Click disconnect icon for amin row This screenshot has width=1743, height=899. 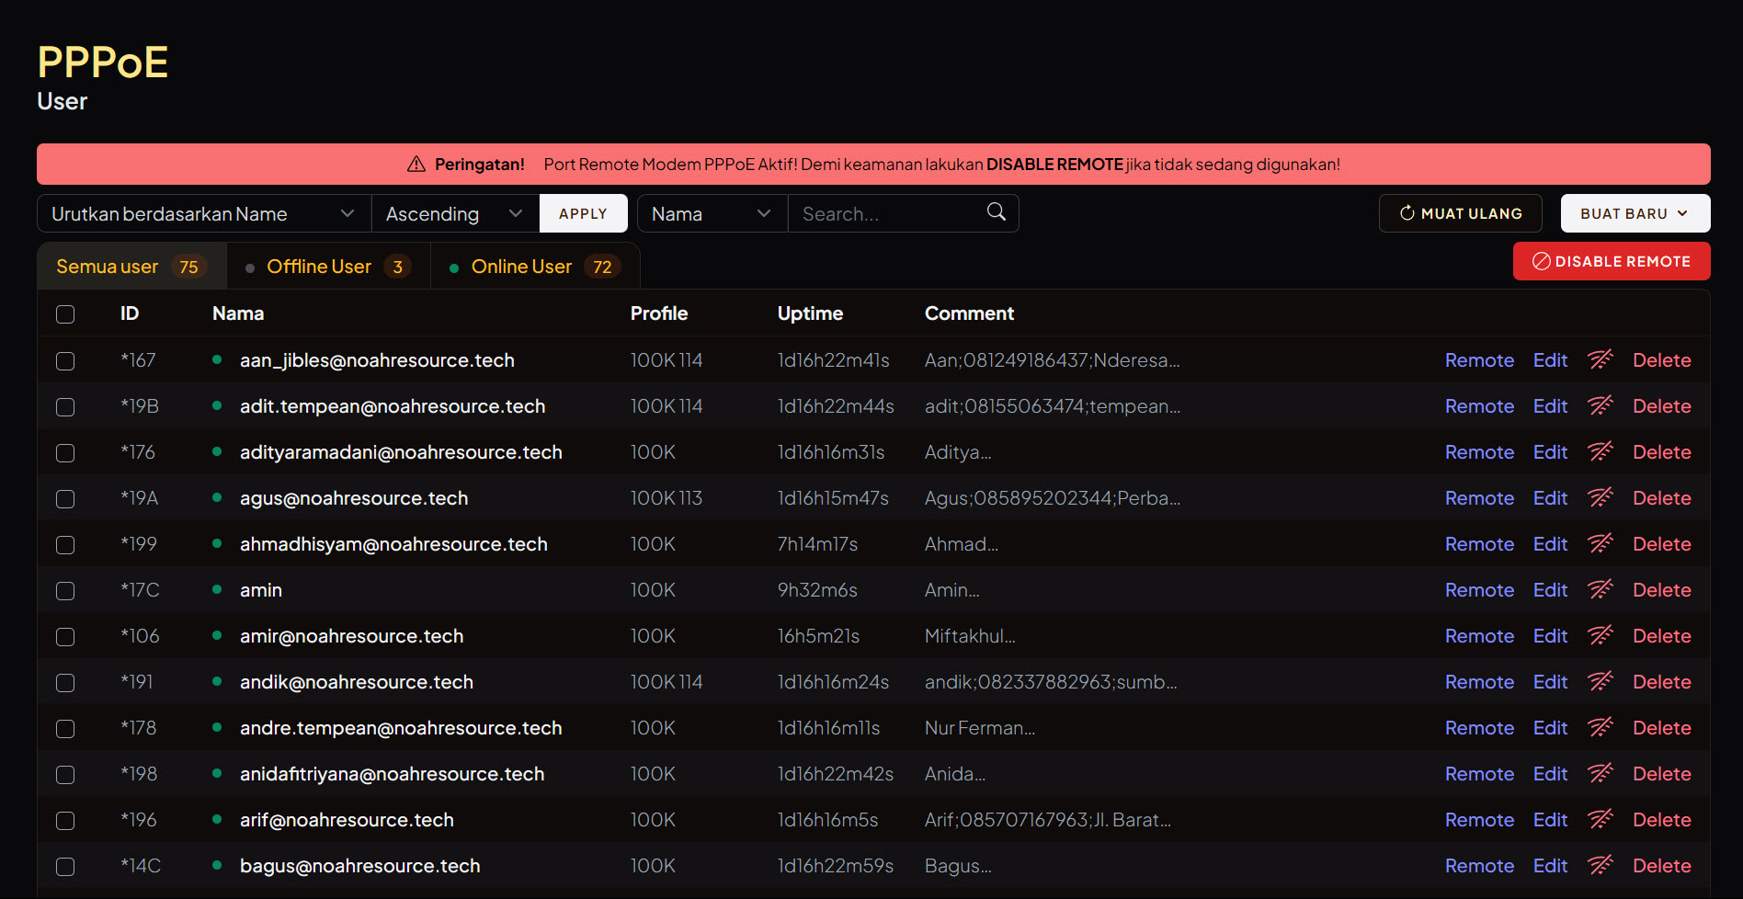1601,590
